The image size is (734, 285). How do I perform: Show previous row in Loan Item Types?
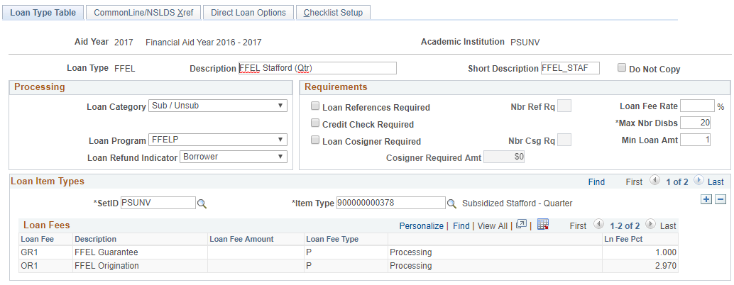[x=654, y=181]
